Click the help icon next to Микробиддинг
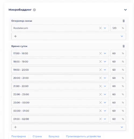This screenshot has height=139, width=134. coord(34,10)
